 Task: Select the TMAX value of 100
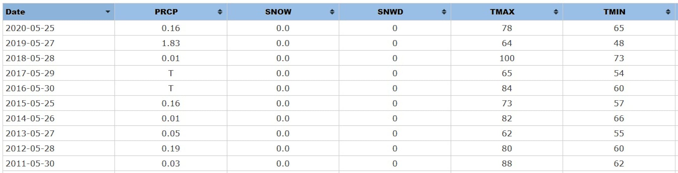[507, 58]
